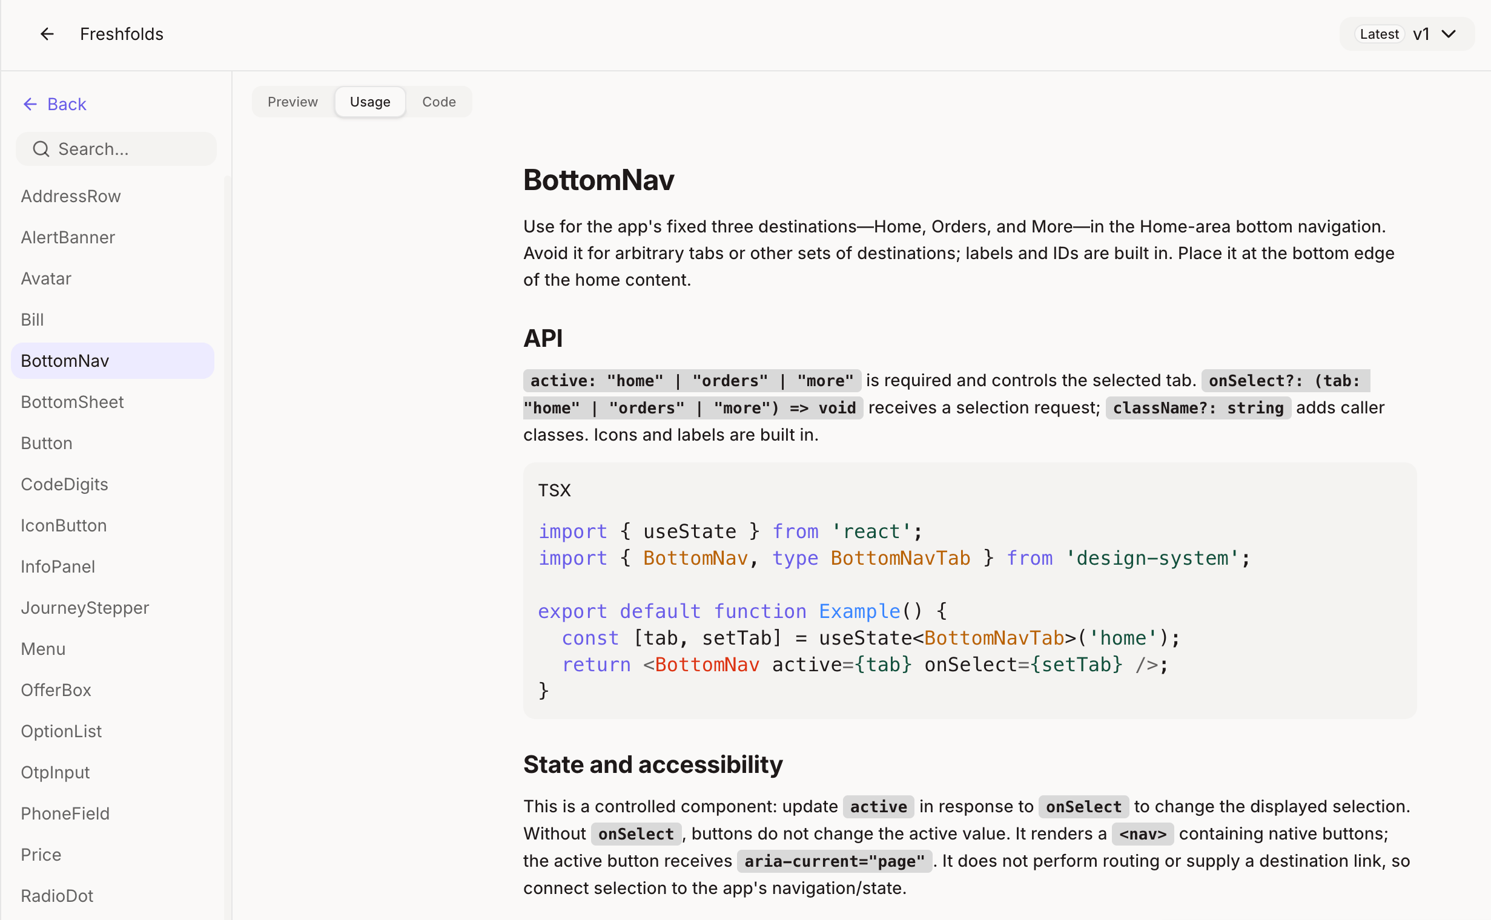Click the Freshfolds title text
The image size is (1491, 920).
(122, 34)
